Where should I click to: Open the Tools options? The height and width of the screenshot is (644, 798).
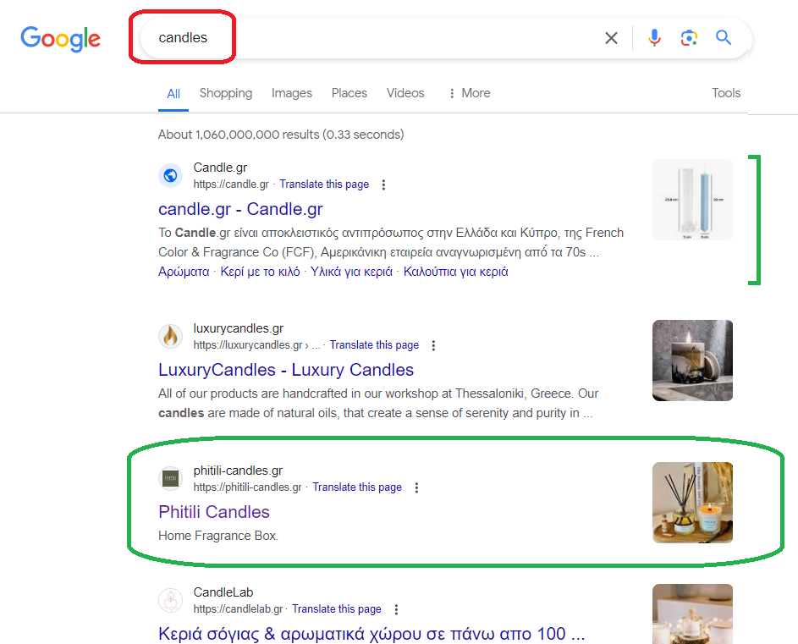(x=726, y=93)
